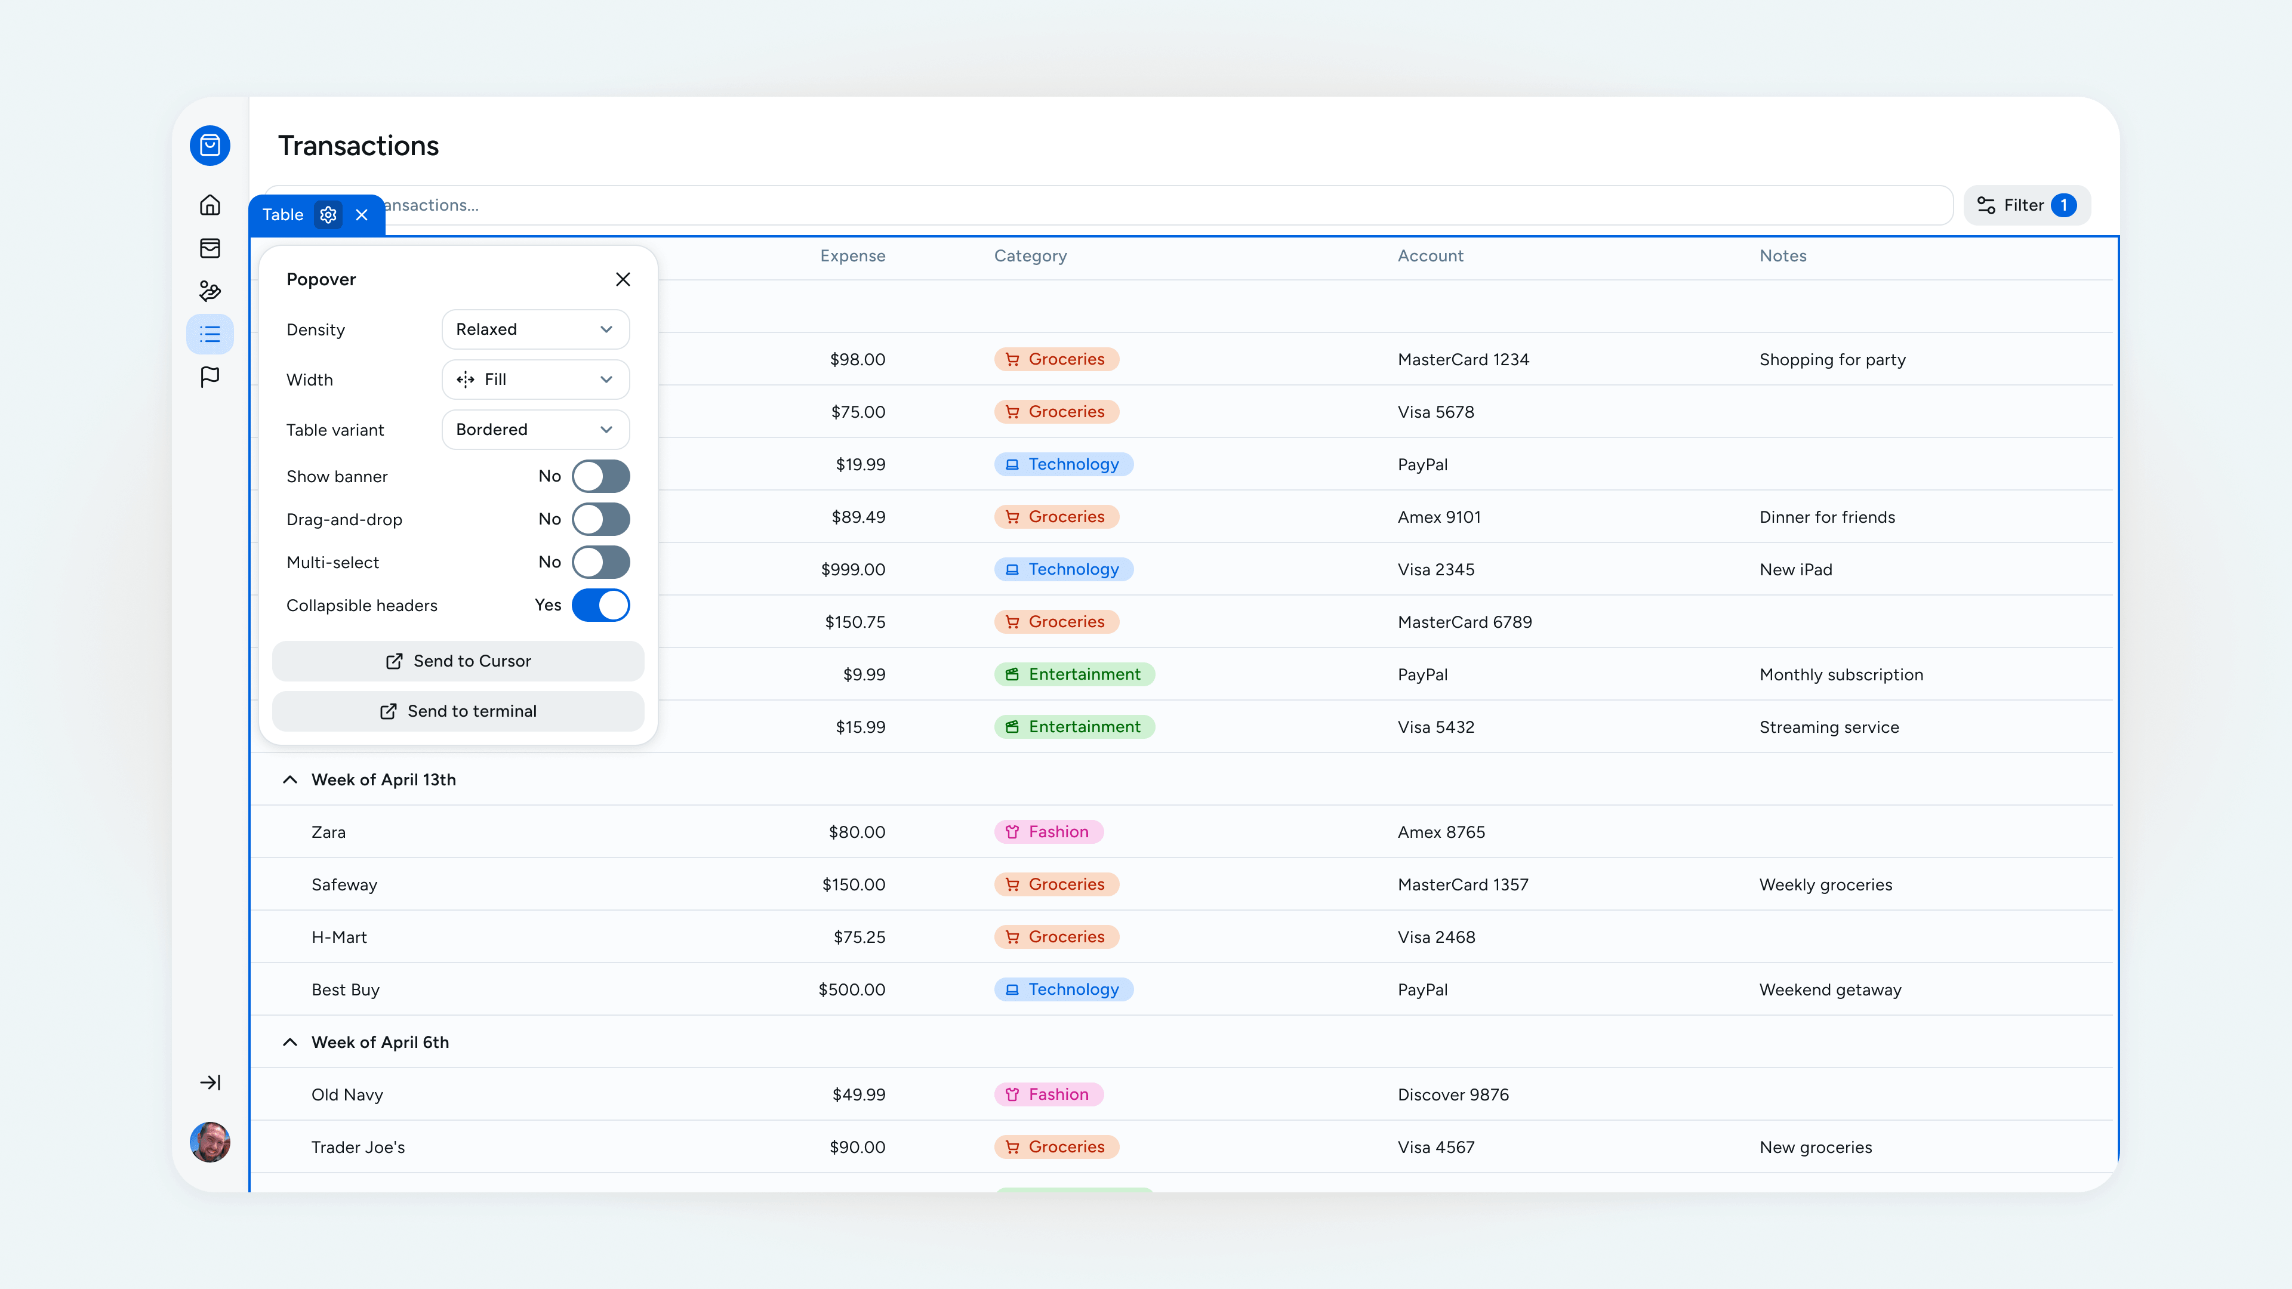Click the filter count badge 1
The width and height of the screenshot is (2292, 1289).
coord(2064,205)
